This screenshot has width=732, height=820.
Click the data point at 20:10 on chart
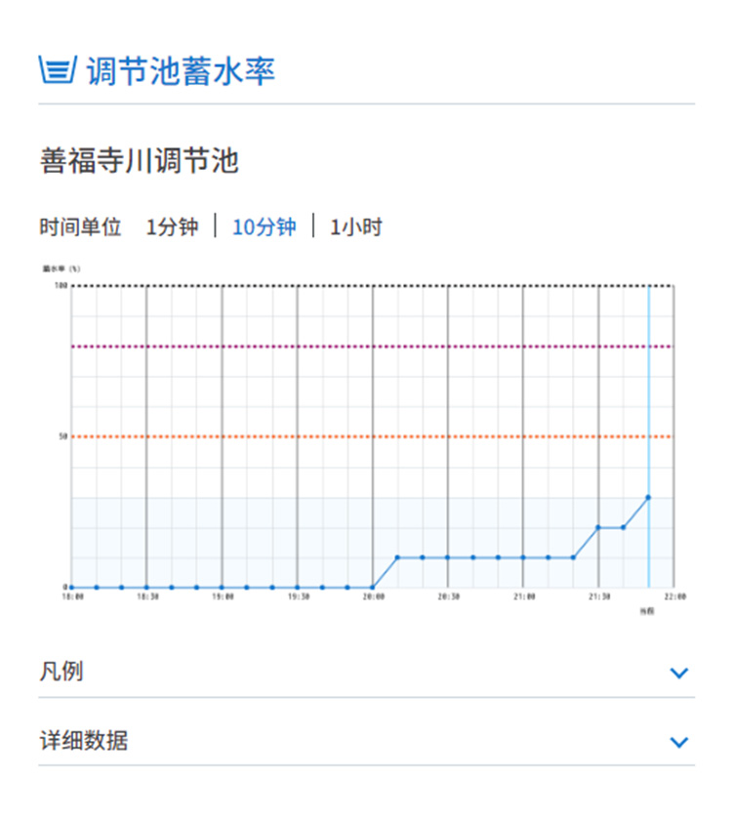tap(397, 557)
